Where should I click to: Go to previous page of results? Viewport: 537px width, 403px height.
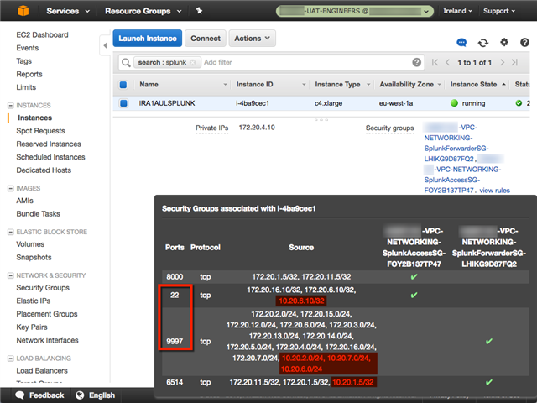tap(447, 62)
